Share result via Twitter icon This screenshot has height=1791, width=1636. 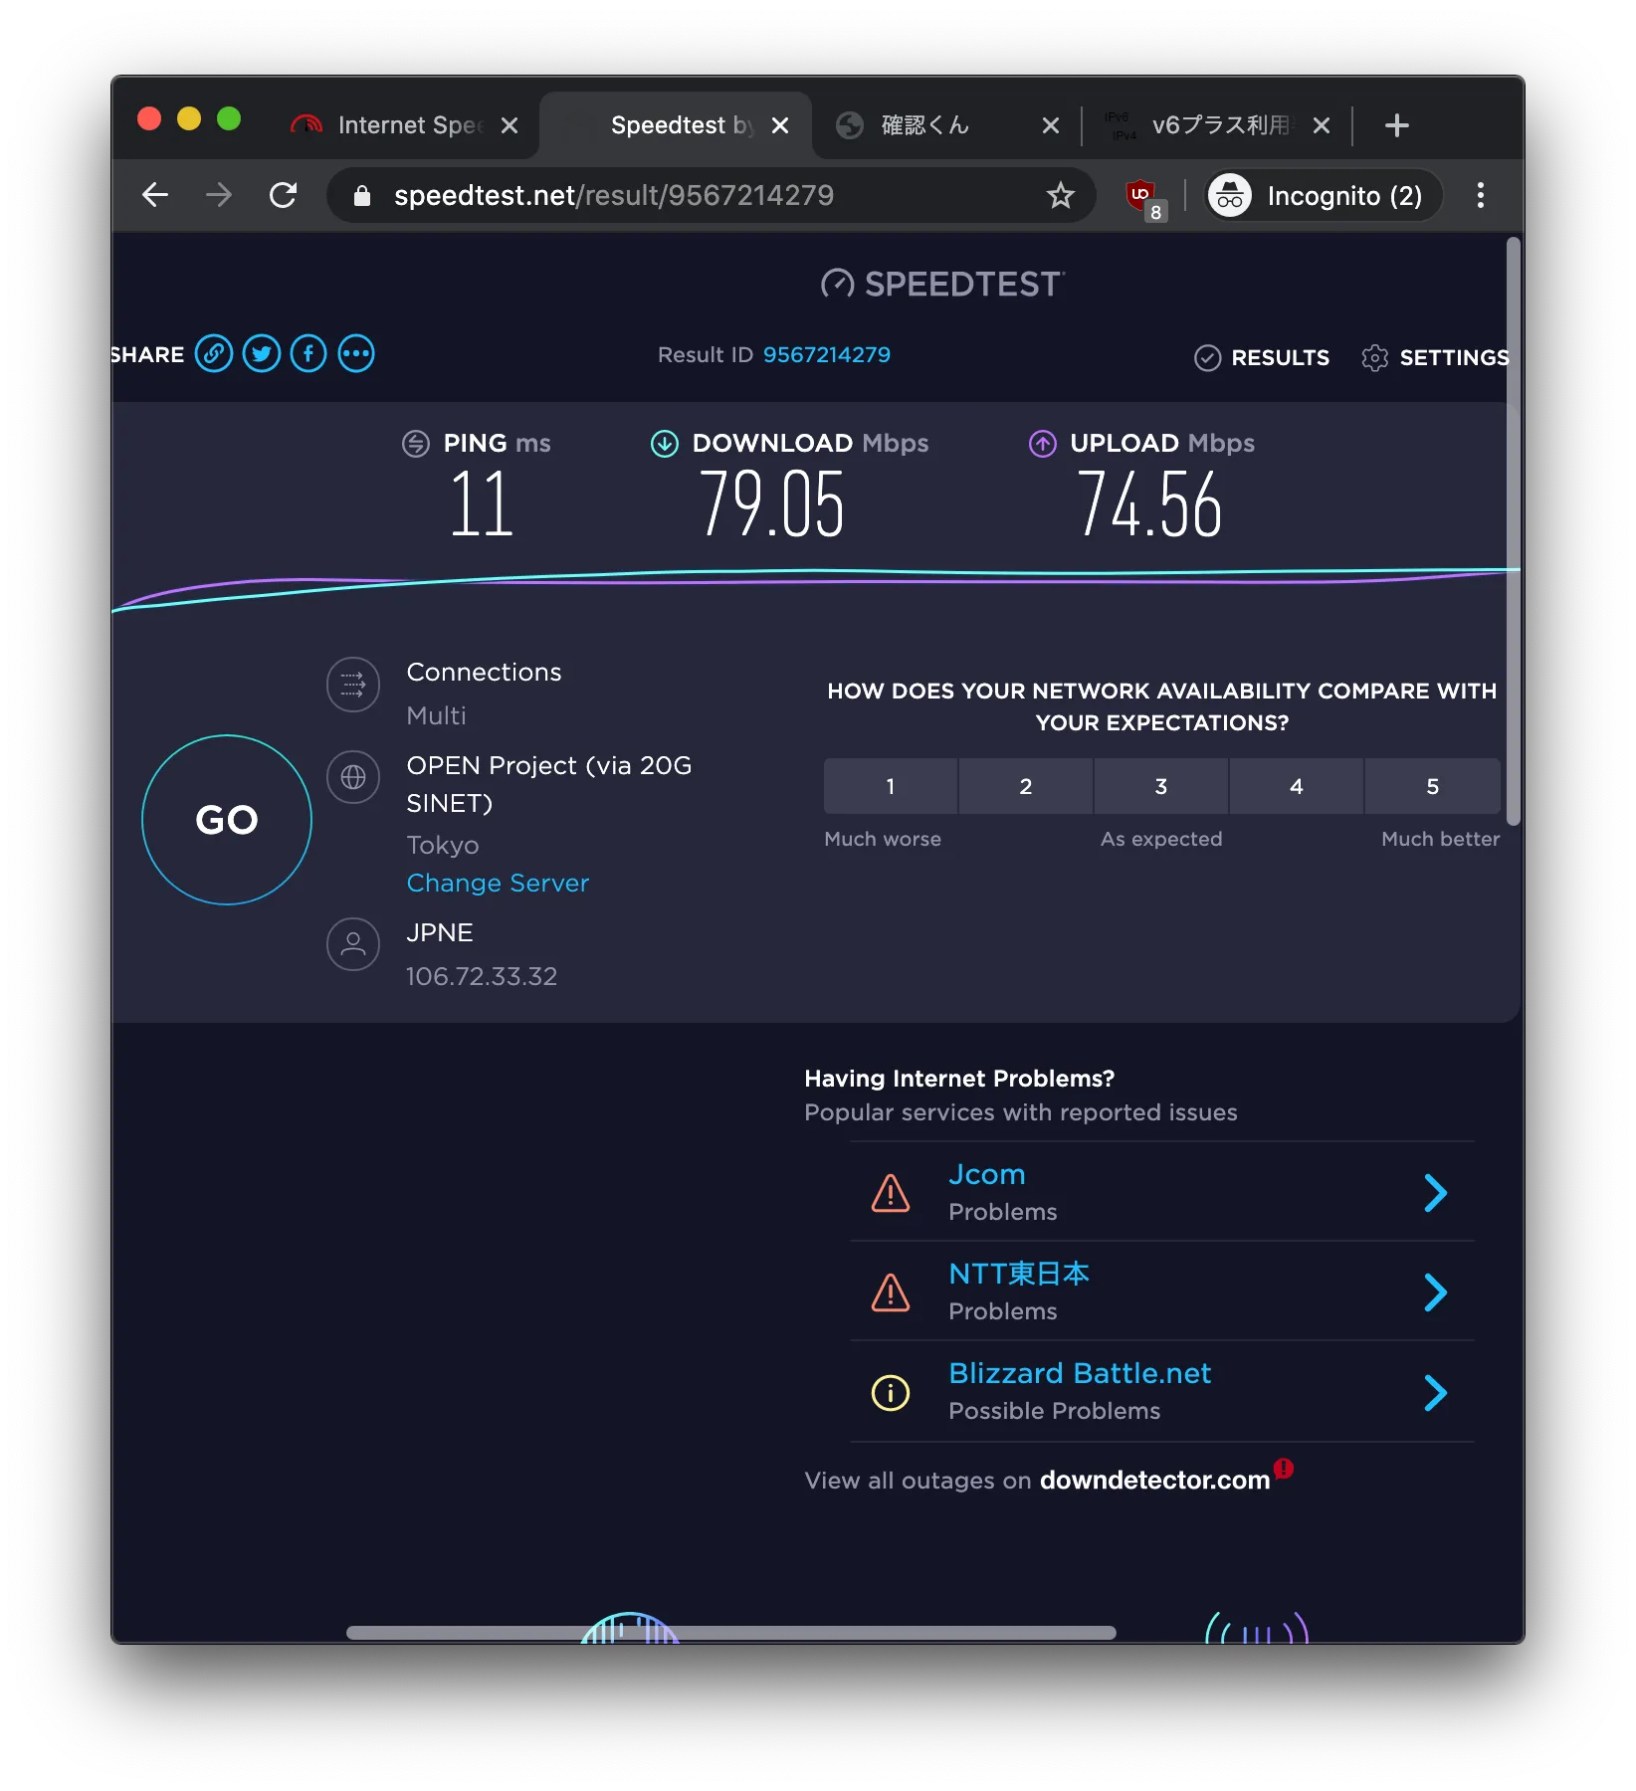coord(262,354)
